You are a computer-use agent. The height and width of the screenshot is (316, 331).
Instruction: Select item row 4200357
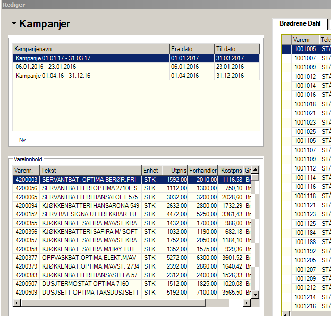[x=132, y=240]
